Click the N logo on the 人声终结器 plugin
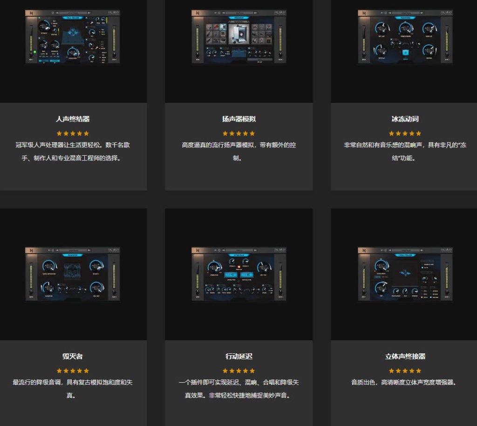This screenshot has width=477, height=426. coord(31,13)
